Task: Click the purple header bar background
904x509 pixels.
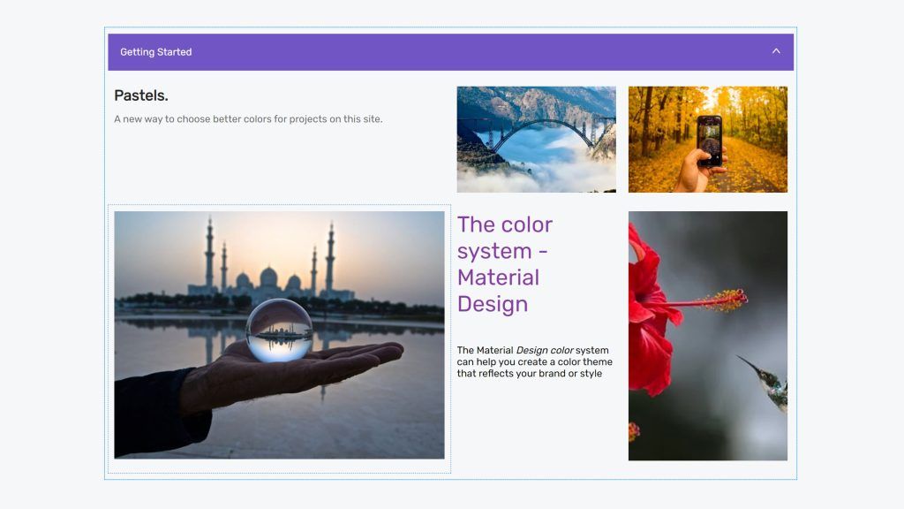Action: [450, 52]
